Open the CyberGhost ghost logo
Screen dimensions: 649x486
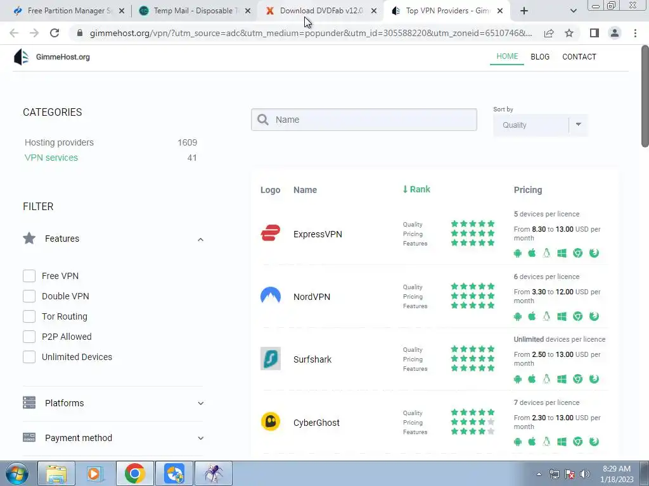tap(270, 421)
